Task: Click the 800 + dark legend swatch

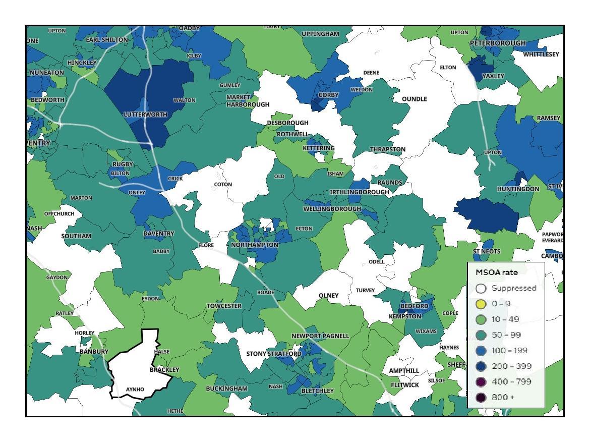Action: [481, 397]
